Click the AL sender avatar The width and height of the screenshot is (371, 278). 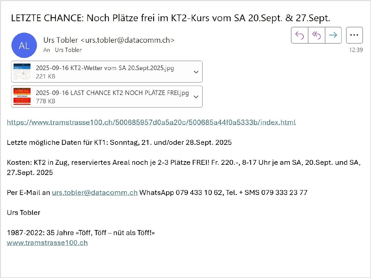(24, 46)
